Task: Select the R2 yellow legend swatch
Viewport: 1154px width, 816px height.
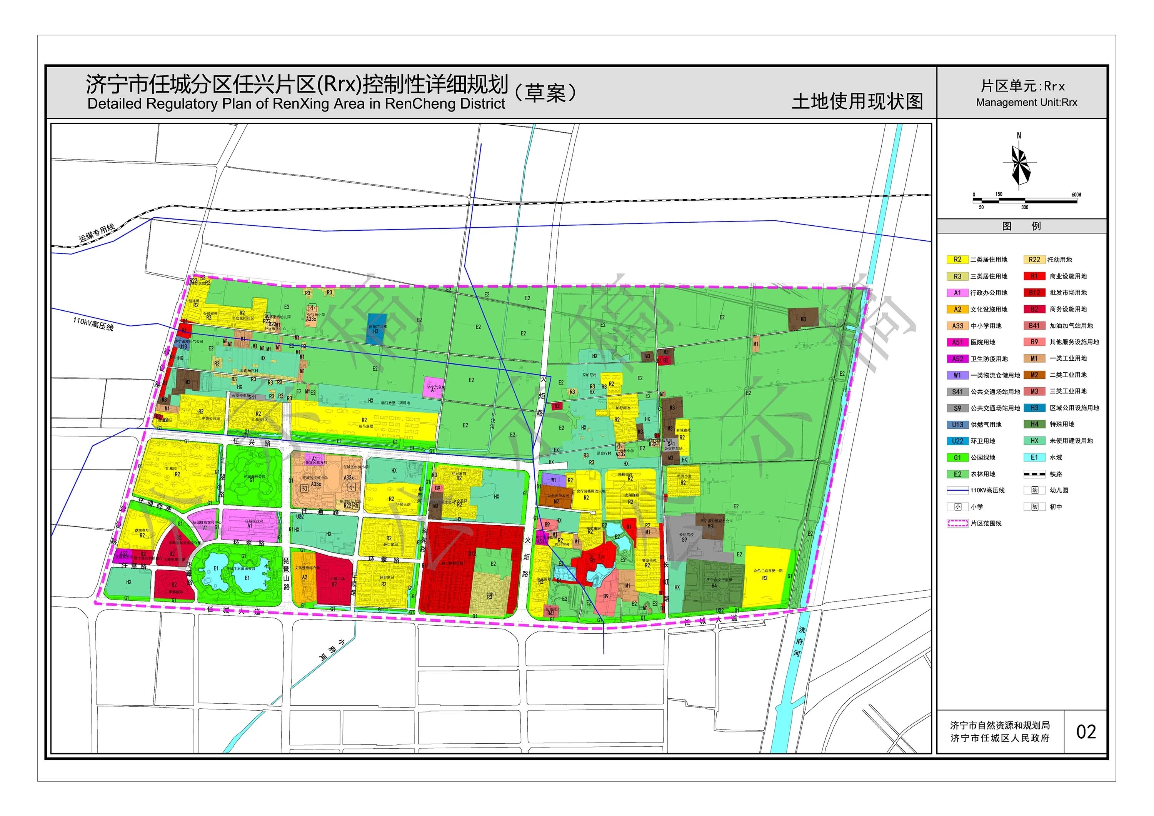Action: [958, 260]
